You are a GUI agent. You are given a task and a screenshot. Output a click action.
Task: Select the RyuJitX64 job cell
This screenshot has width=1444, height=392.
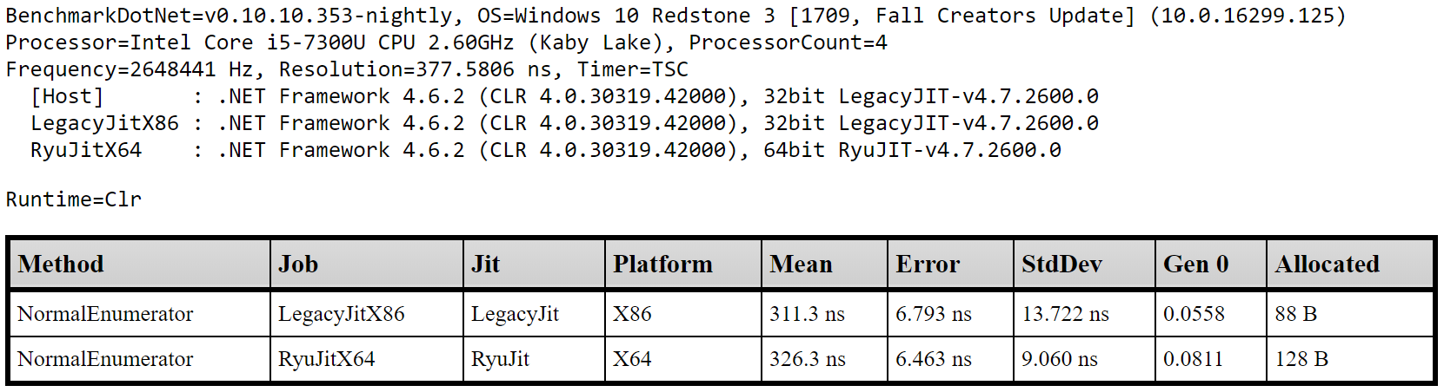tap(367, 359)
